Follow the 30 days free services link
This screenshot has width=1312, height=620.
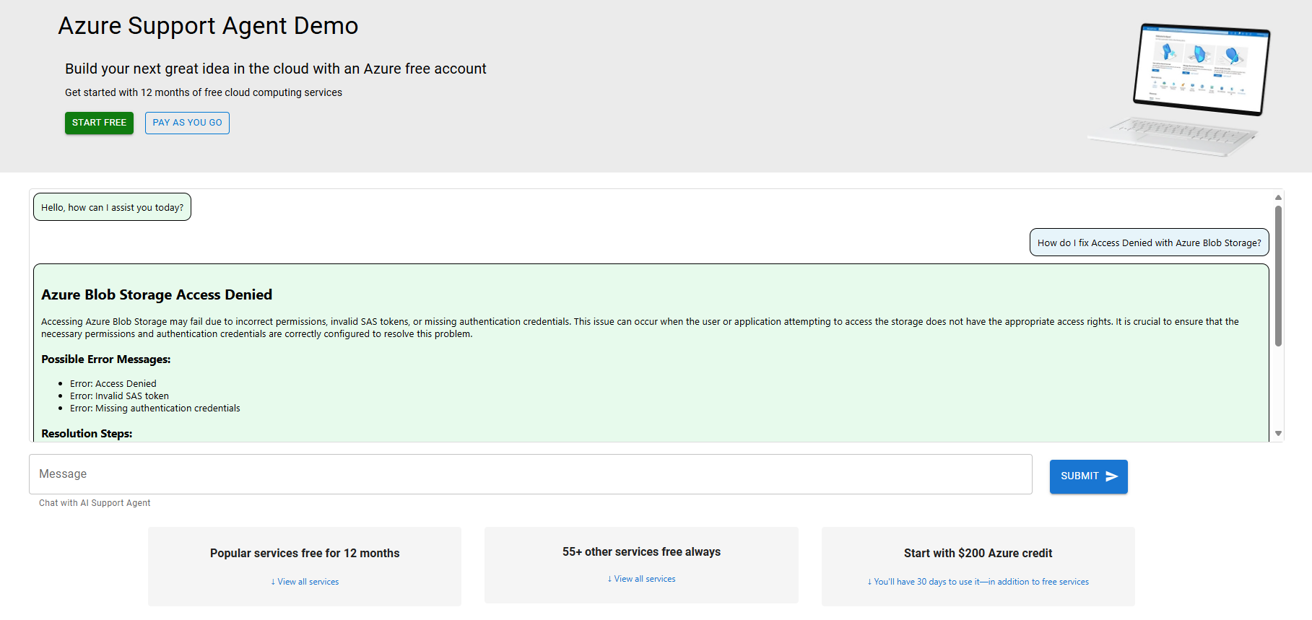click(x=978, y=582)
